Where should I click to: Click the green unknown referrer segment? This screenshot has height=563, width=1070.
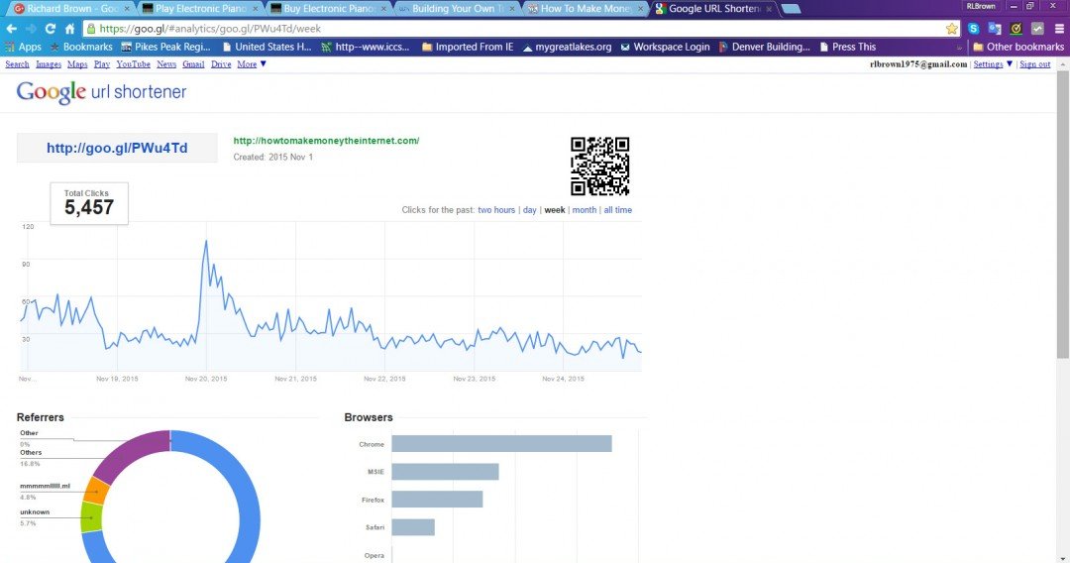(x=91, y=517)
